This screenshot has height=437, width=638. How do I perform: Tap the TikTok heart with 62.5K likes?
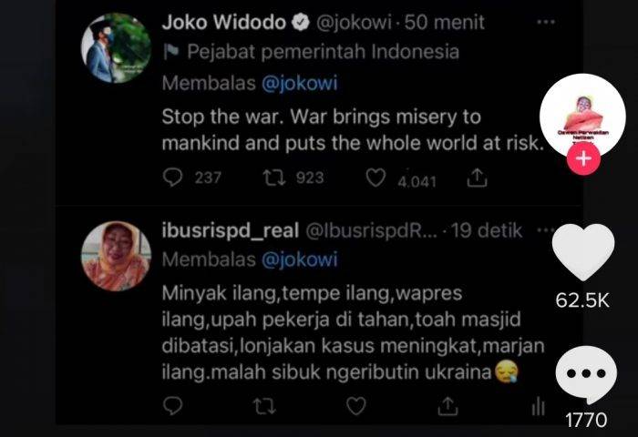(582, 252)
